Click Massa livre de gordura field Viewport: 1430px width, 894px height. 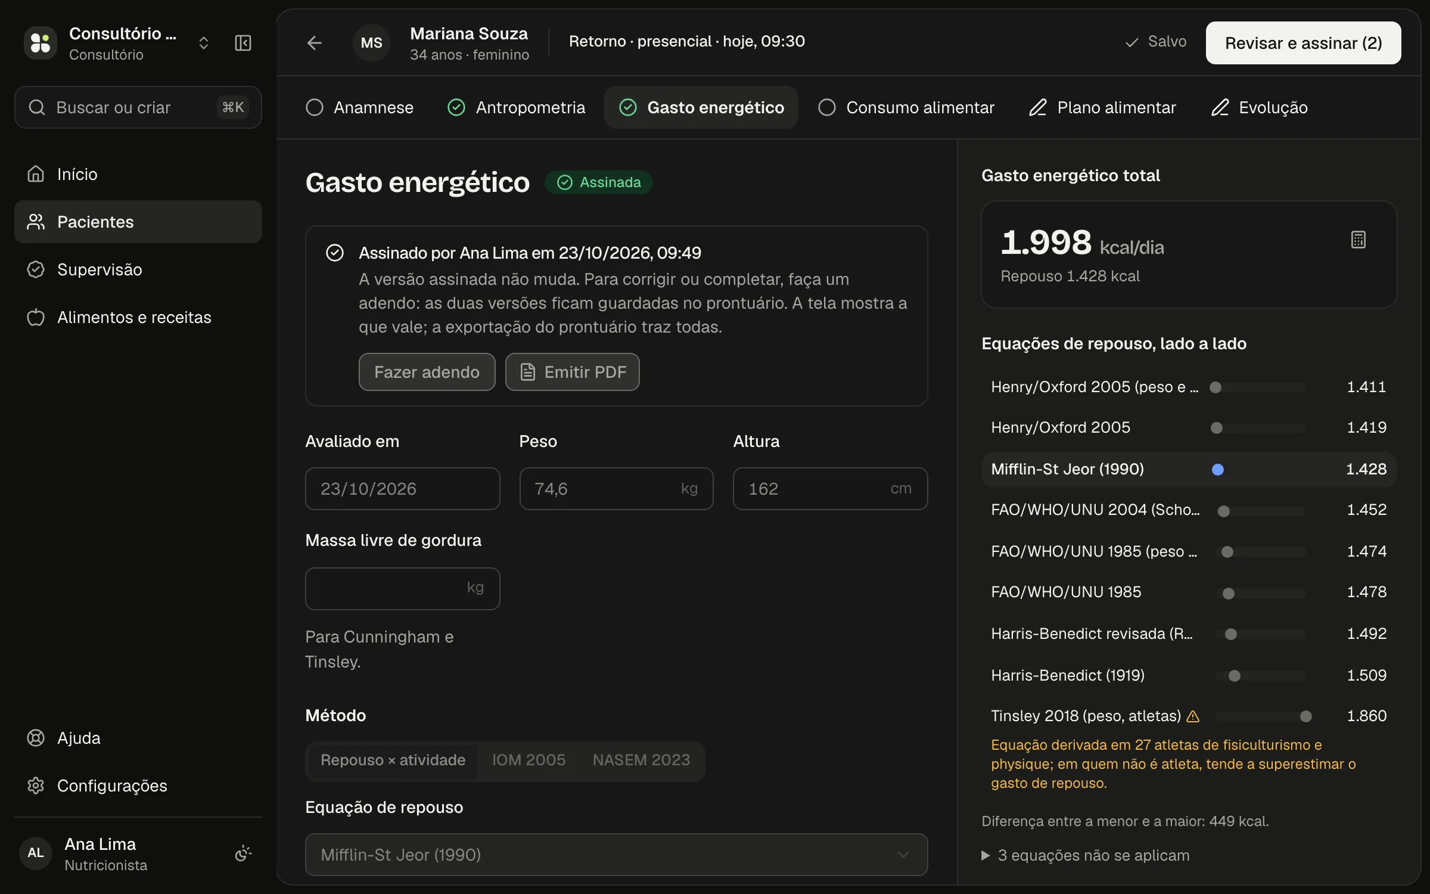point(403,589)
